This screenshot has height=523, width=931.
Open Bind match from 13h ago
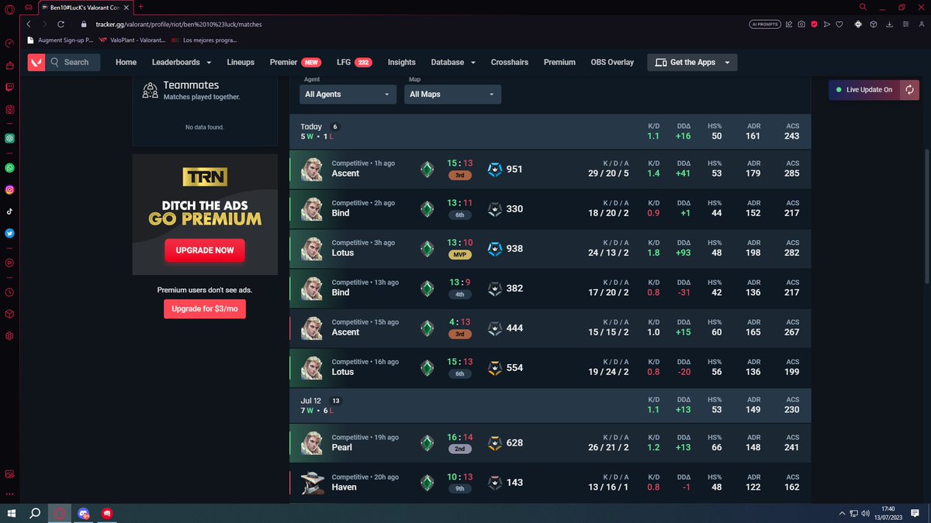[550, 287]
